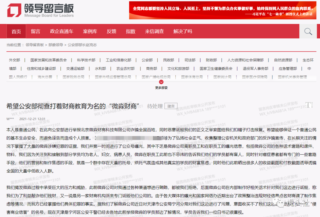Select 交通运输部 ministry link
Screen dimensions: 320x217
click(x=75, y=69)
